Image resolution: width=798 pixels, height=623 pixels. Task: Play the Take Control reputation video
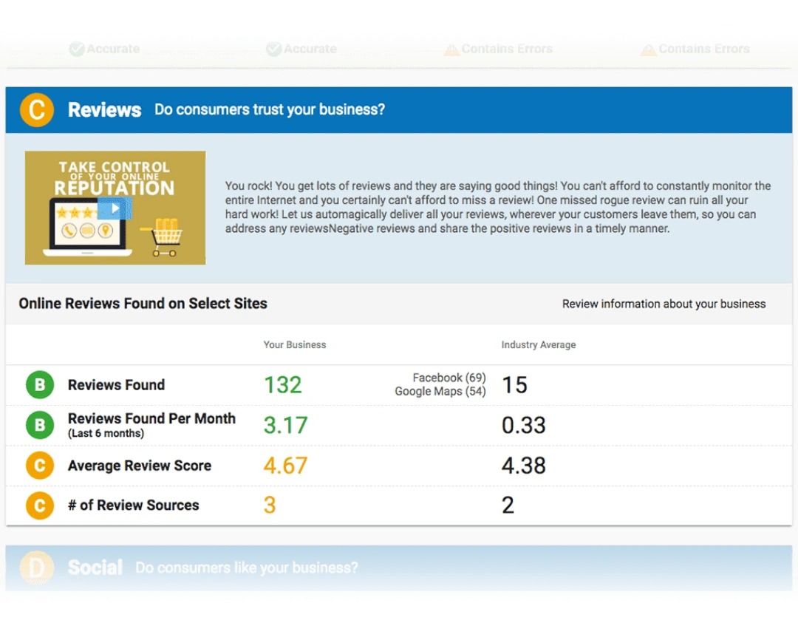[x=115, y=208]
